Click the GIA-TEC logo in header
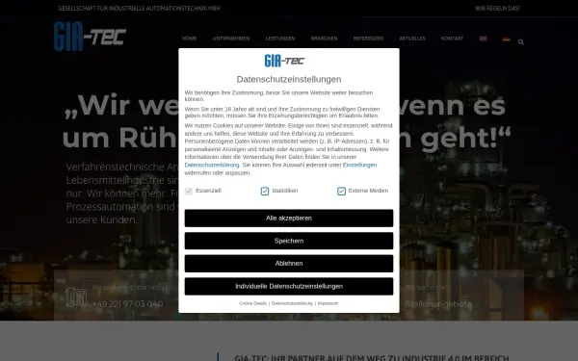Screen dimensions: 578x361 (x=90, y=37)
